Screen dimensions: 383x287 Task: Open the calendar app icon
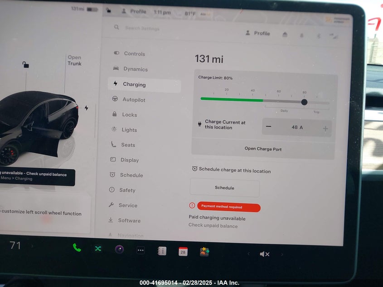coord(183,251)
